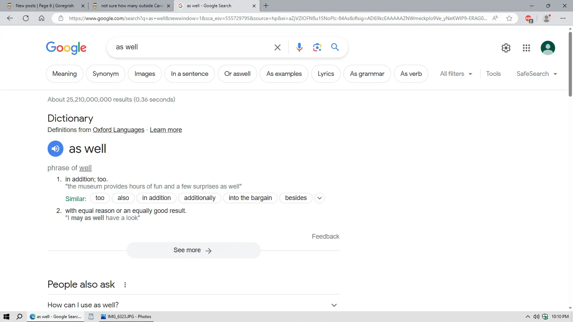Click the 'in addition' similar word chip
This screenshot has height=322, width=573.
coord(157,198)
